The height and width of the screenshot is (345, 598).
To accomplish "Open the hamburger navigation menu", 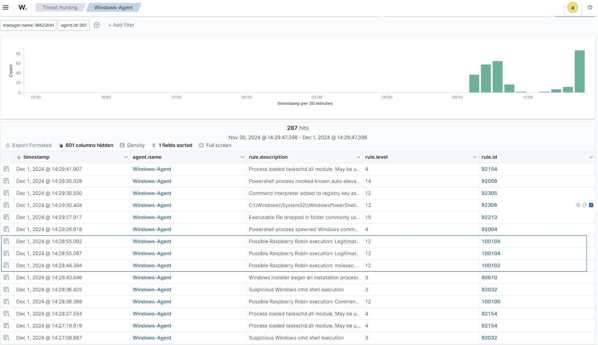I will click(6, 7).
